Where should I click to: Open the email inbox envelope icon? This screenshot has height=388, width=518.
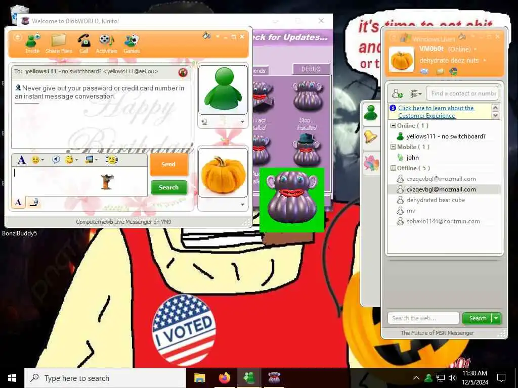tap(424, 71)
